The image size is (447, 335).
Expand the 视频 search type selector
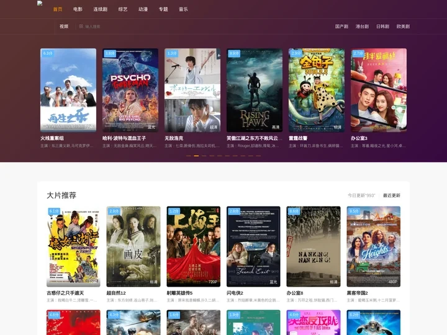coord(64,26)
